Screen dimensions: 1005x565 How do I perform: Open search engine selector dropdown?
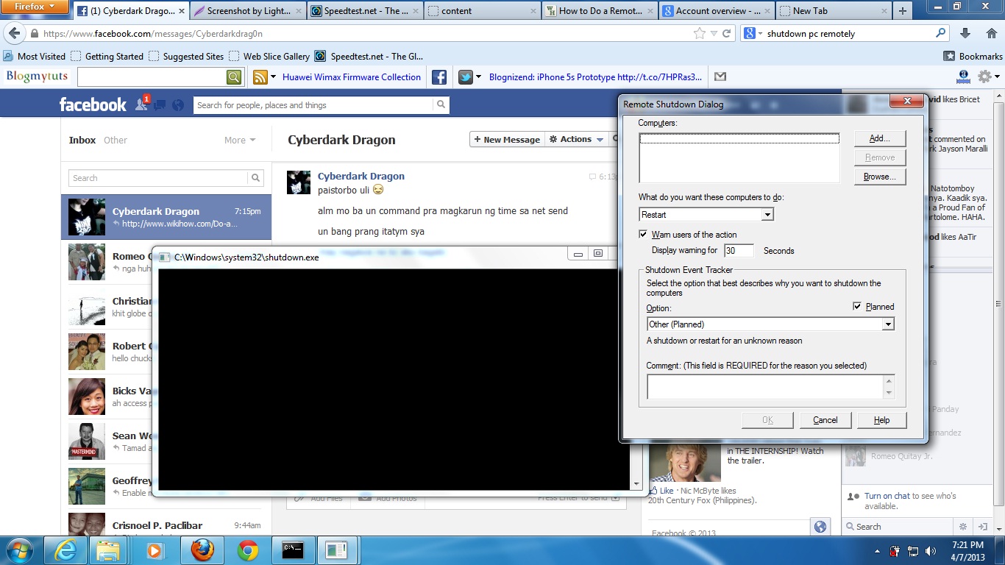pyautogui.click(x=752, y=34)
